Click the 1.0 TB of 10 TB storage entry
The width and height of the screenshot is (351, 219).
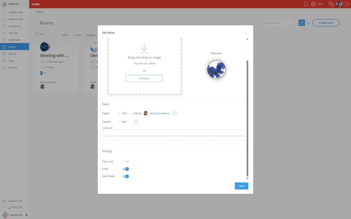click(14, 207)
